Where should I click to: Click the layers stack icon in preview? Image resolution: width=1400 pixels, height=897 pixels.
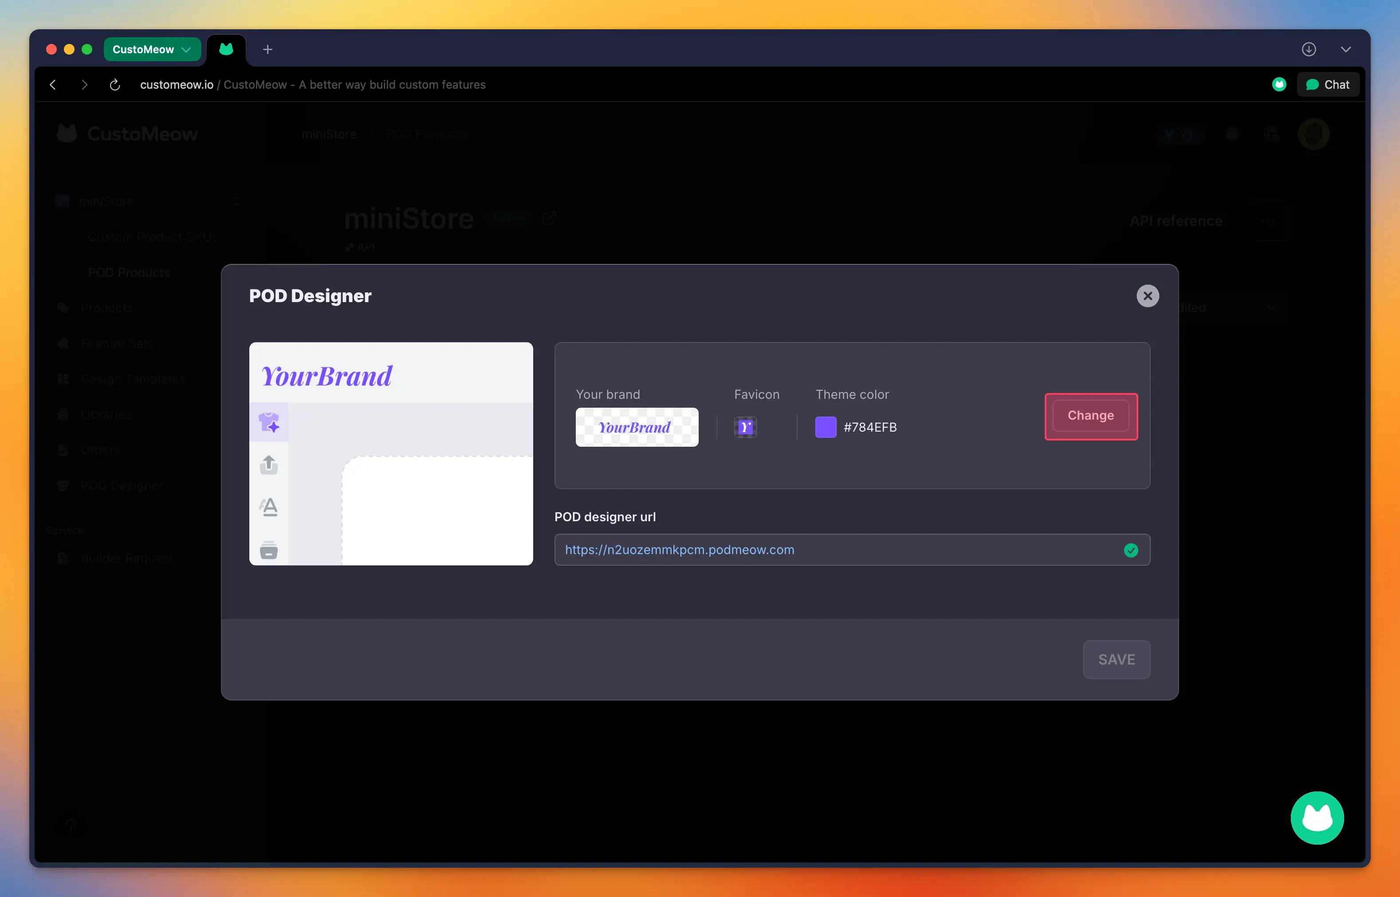pos(268,550)
